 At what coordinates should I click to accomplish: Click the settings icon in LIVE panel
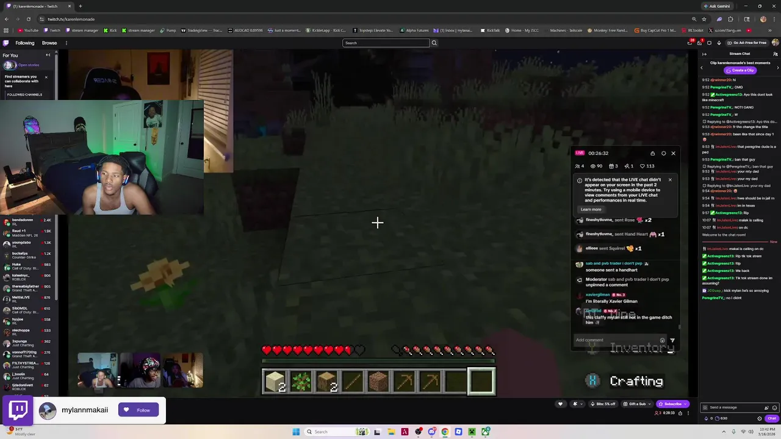tap(663, 153)
